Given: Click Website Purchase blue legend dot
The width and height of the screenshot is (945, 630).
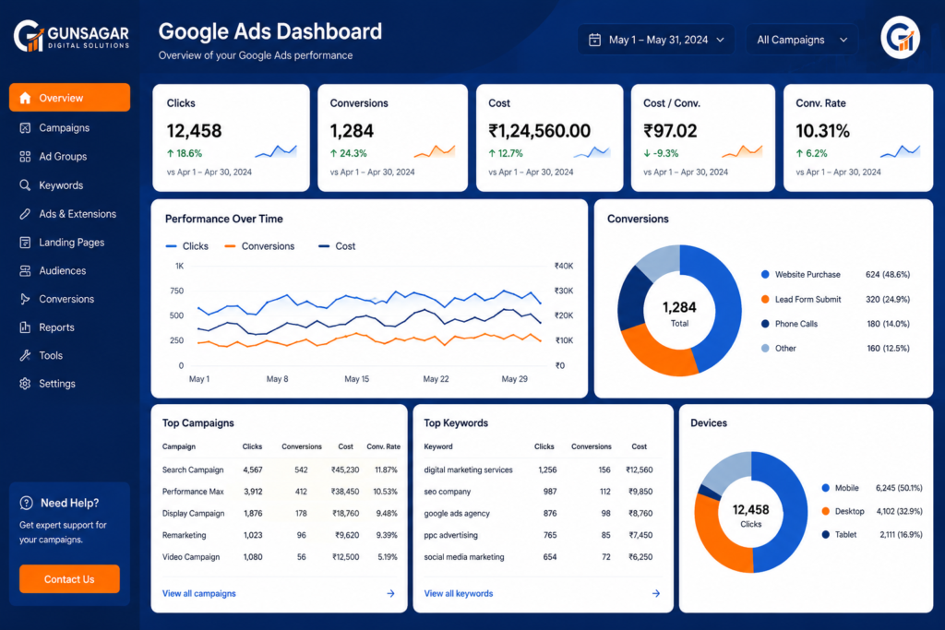Looking at the screenshot, I should coord(765,275).
